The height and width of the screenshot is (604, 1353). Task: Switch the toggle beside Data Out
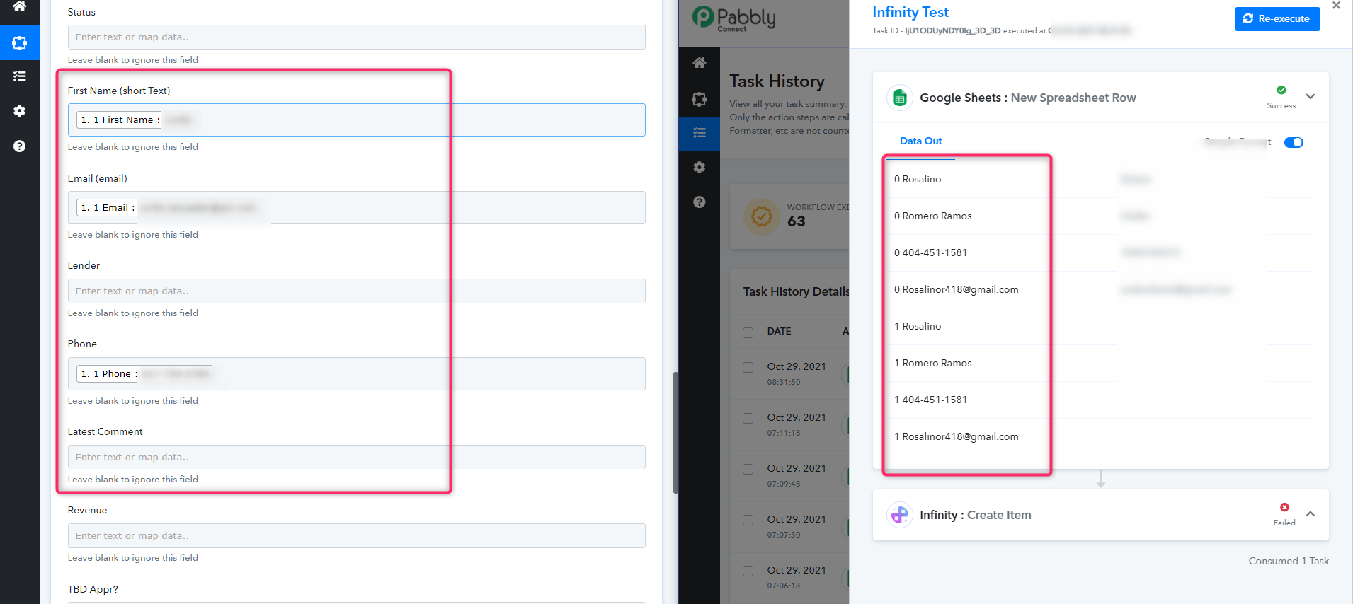(1294, 142)
